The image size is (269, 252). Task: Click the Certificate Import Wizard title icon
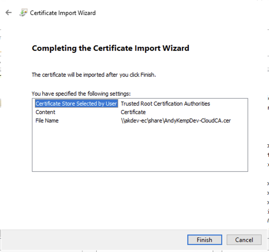(23, 12)
